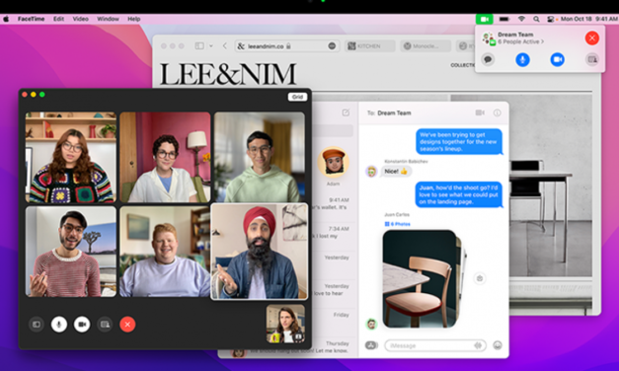
Task: Click the Dream Team recipient name
Action: (x=394, y=112)
